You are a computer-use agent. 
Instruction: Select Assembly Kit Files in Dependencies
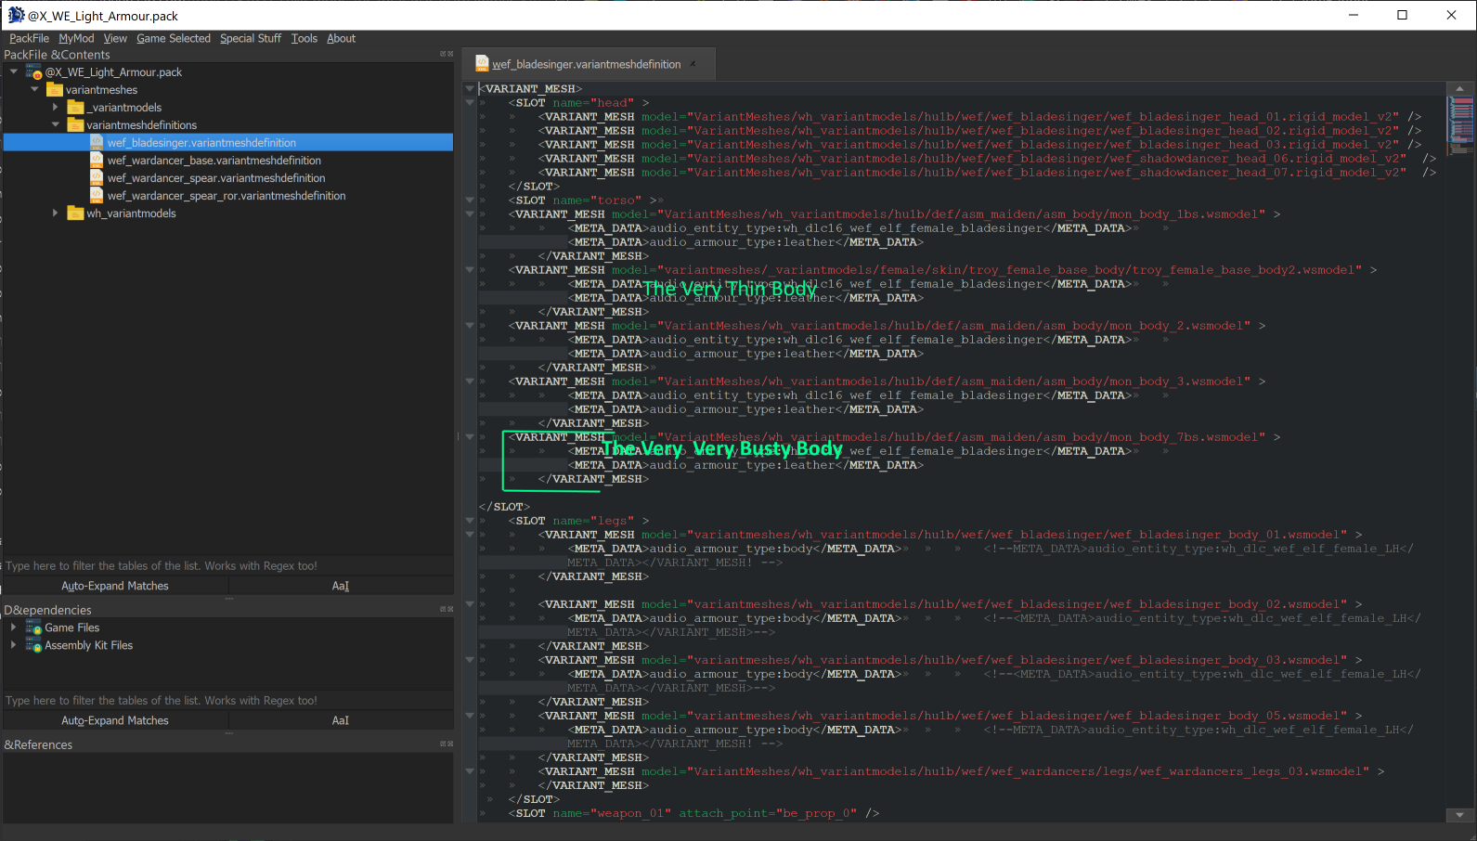coord(88,645)
